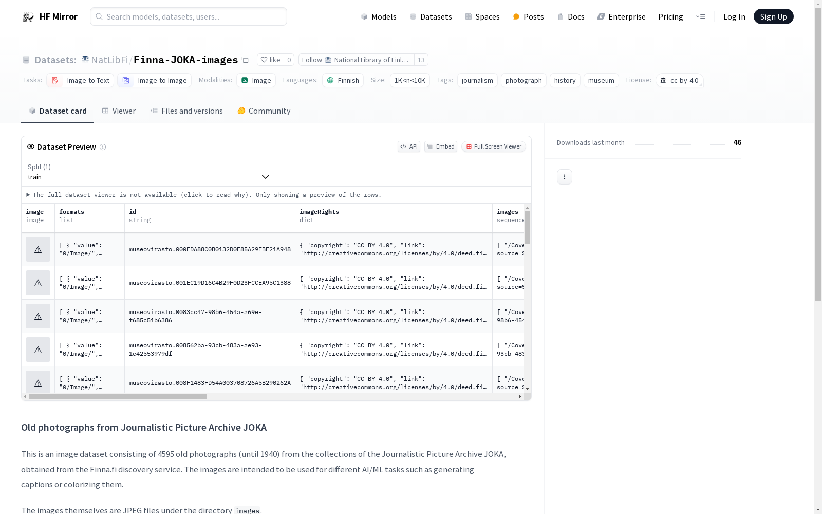Open the Pricing link
The width and height of the screenshot is (822, 514).
click(670, 16)
